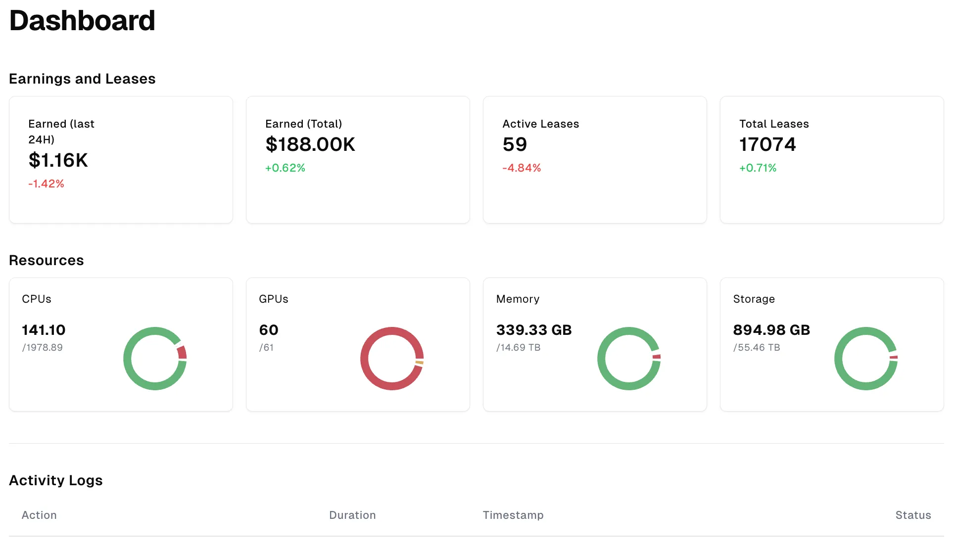Select the Earned (Total) card
This screenshot has height=552, width=954.
pyautogui.click(x=358, y=160)
